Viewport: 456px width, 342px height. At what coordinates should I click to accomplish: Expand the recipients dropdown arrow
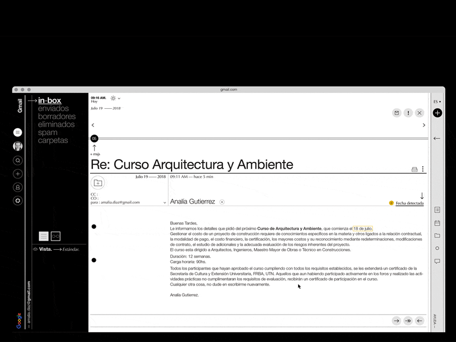[165, 202]
